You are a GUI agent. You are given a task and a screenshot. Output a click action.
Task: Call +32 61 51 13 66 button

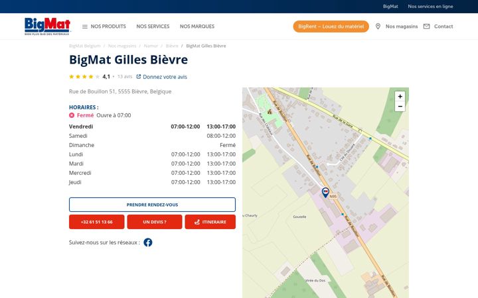[x=97, y=222]
